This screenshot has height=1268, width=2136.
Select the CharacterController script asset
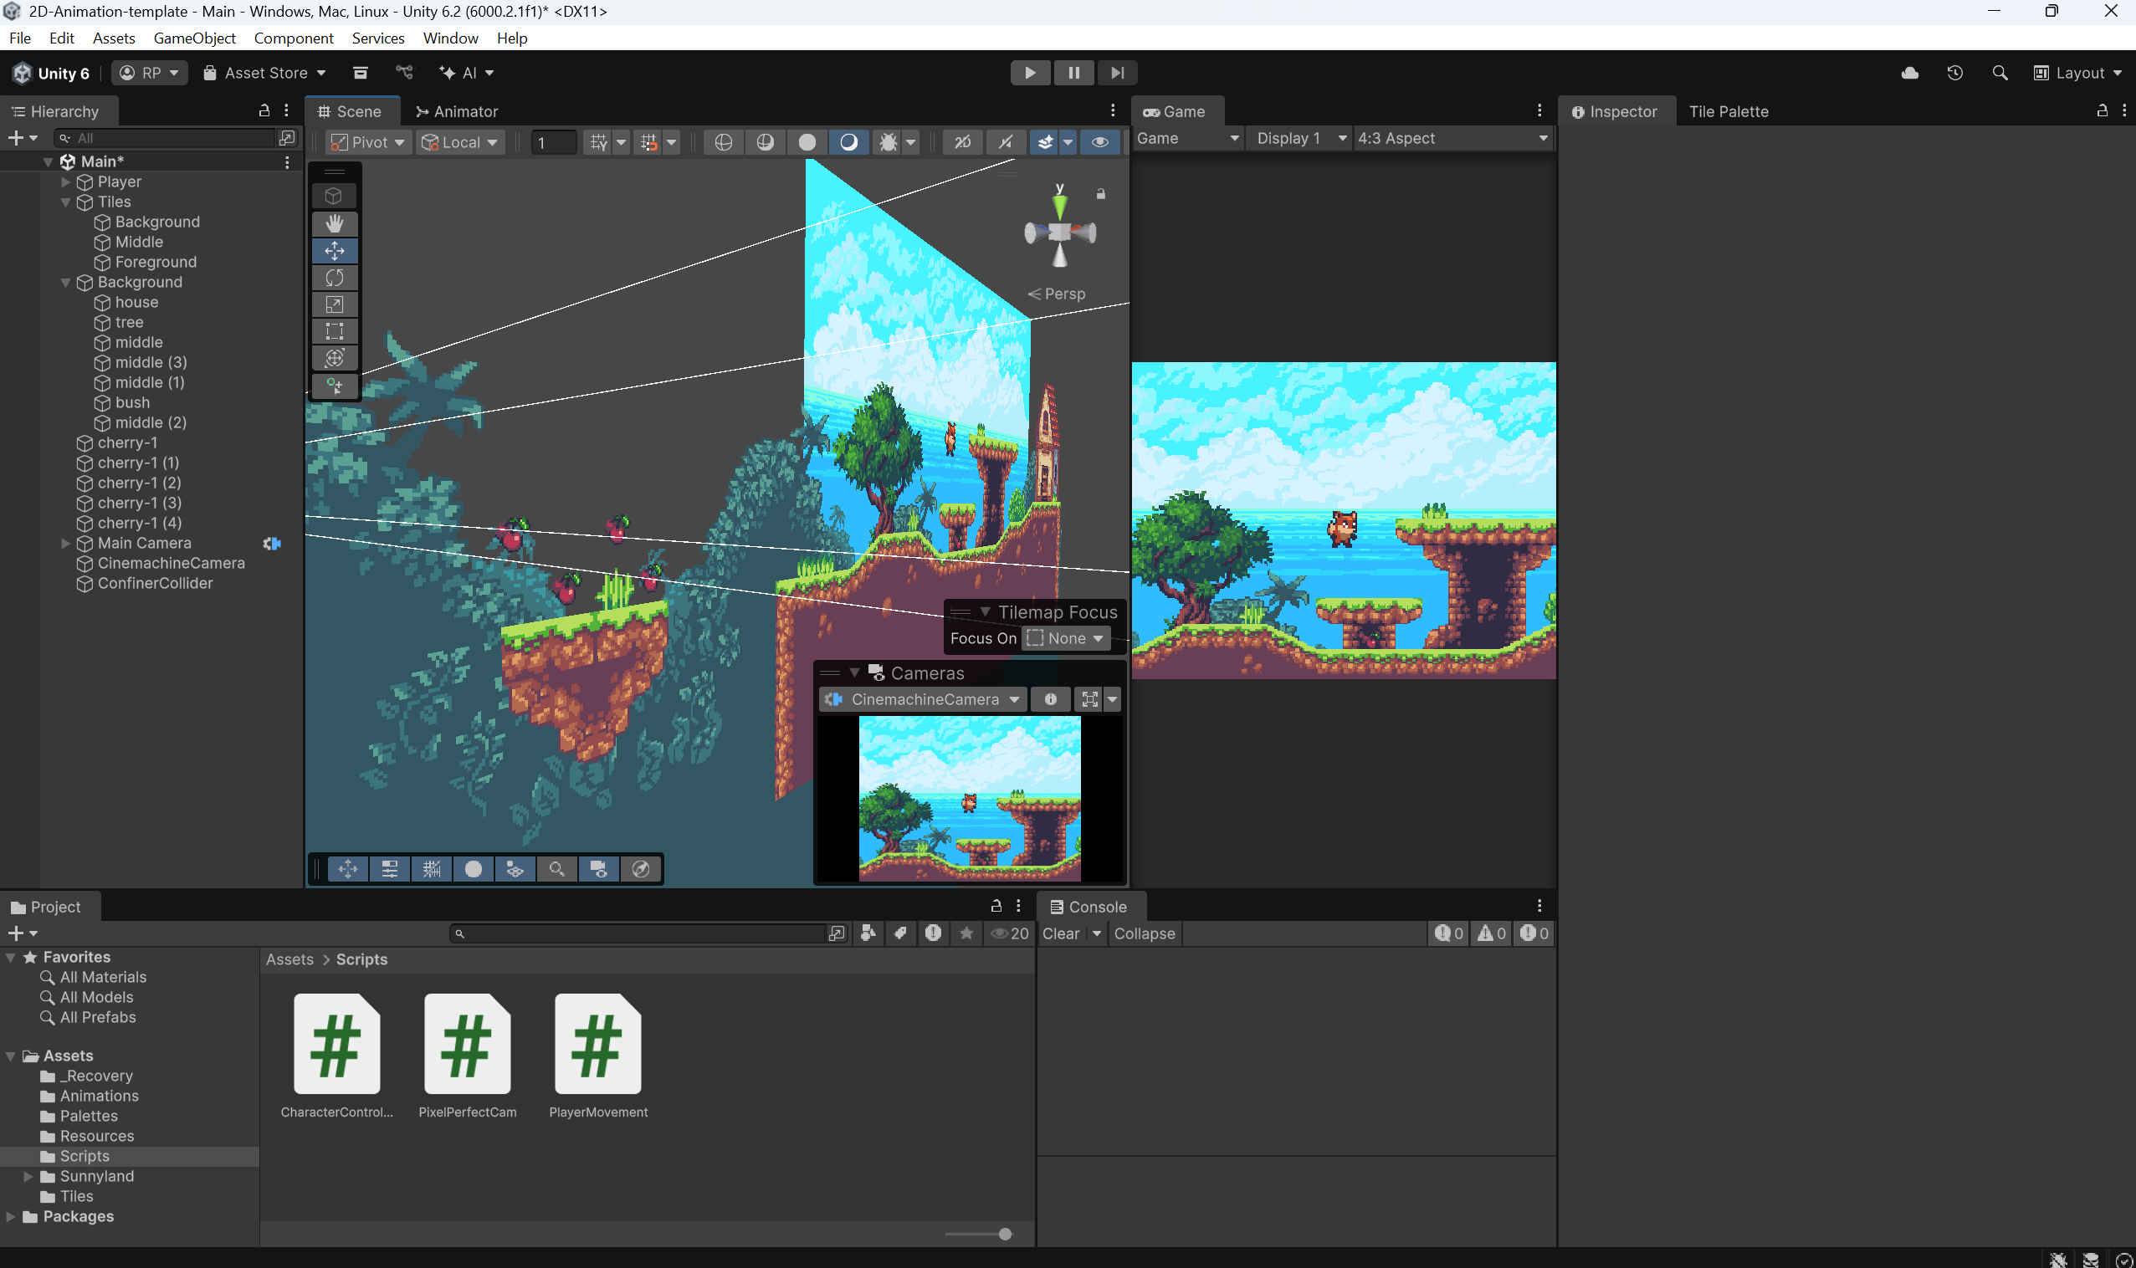pos(337,1056)
